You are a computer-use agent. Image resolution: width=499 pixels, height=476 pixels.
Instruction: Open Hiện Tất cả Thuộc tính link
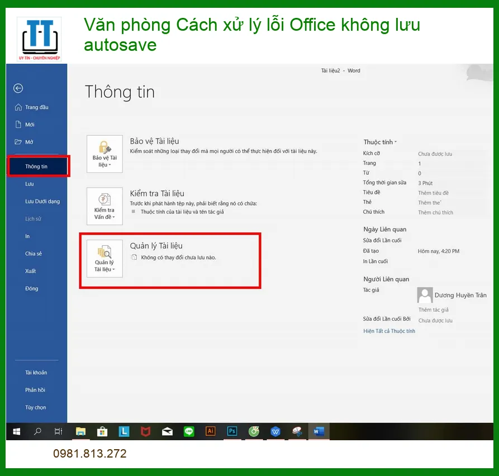coord(389,331)
